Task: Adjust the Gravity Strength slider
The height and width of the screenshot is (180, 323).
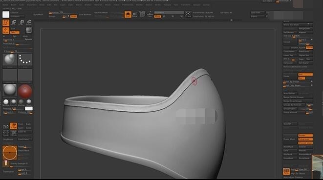Action: tap(22, 164)
